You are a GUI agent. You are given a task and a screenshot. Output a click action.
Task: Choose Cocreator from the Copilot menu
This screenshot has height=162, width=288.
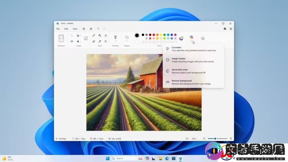193,49
